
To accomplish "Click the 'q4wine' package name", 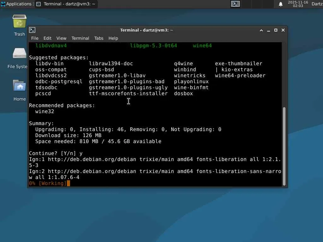I will pos(183,64).
